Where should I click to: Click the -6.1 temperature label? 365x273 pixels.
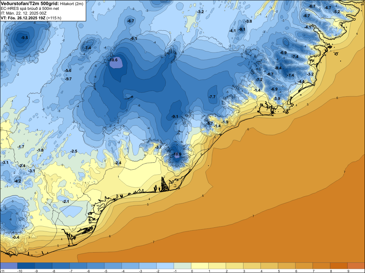point(133,38)
